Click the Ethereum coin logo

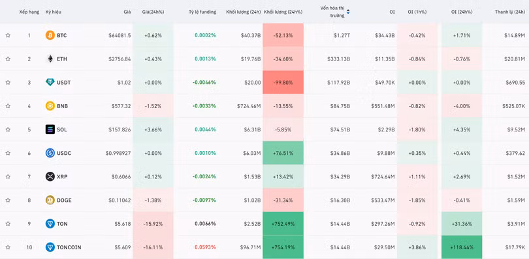[x=50, y=59]
